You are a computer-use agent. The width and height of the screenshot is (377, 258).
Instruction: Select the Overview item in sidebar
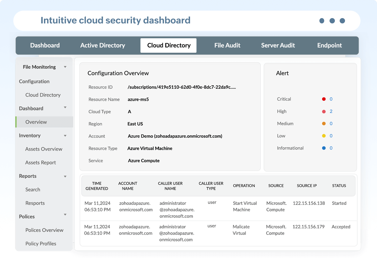coord(44,122)
